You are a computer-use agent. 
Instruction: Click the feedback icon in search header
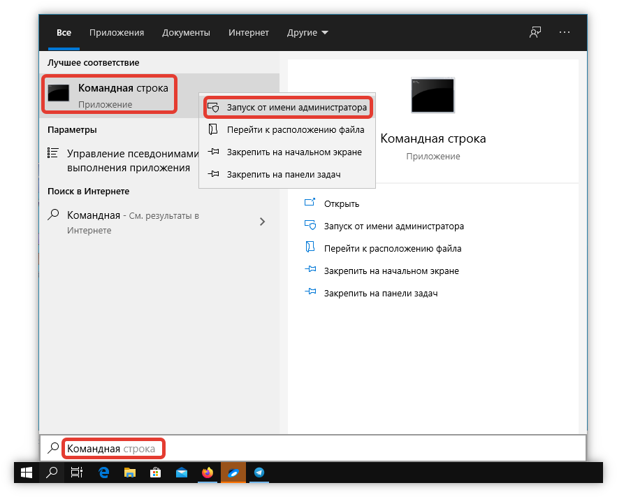(535, 33)
